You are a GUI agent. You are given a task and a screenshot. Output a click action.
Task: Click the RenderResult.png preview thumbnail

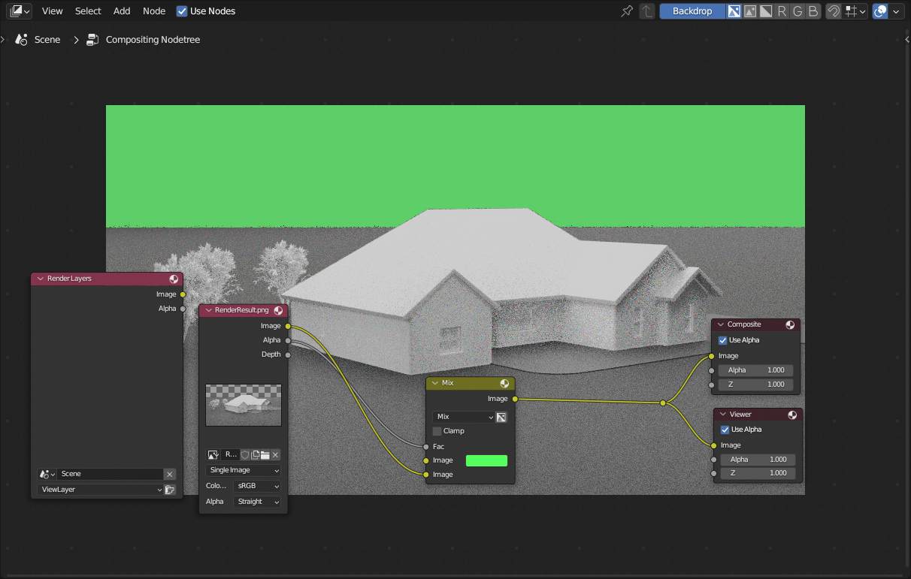244,405
